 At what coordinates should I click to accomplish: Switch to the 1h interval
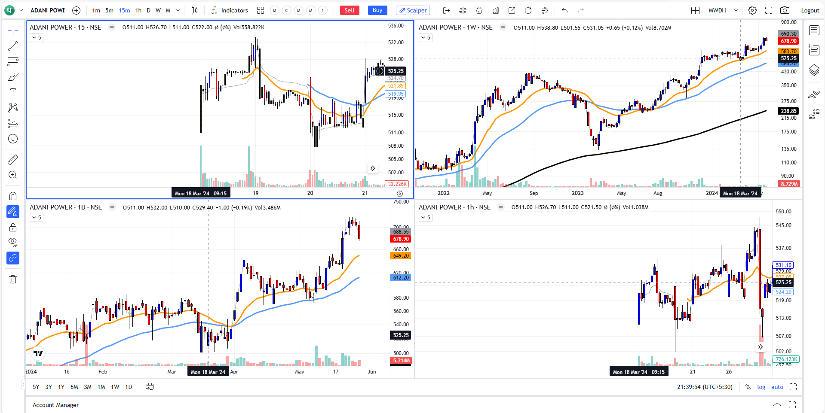coord(138,10)
